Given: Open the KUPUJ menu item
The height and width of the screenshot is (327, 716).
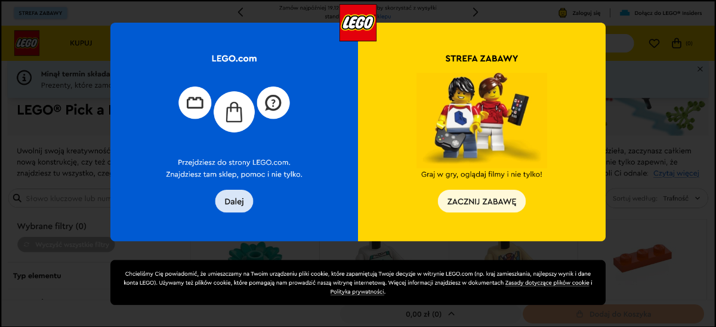Looking at the screenshot, I should [x=81, y=43].
